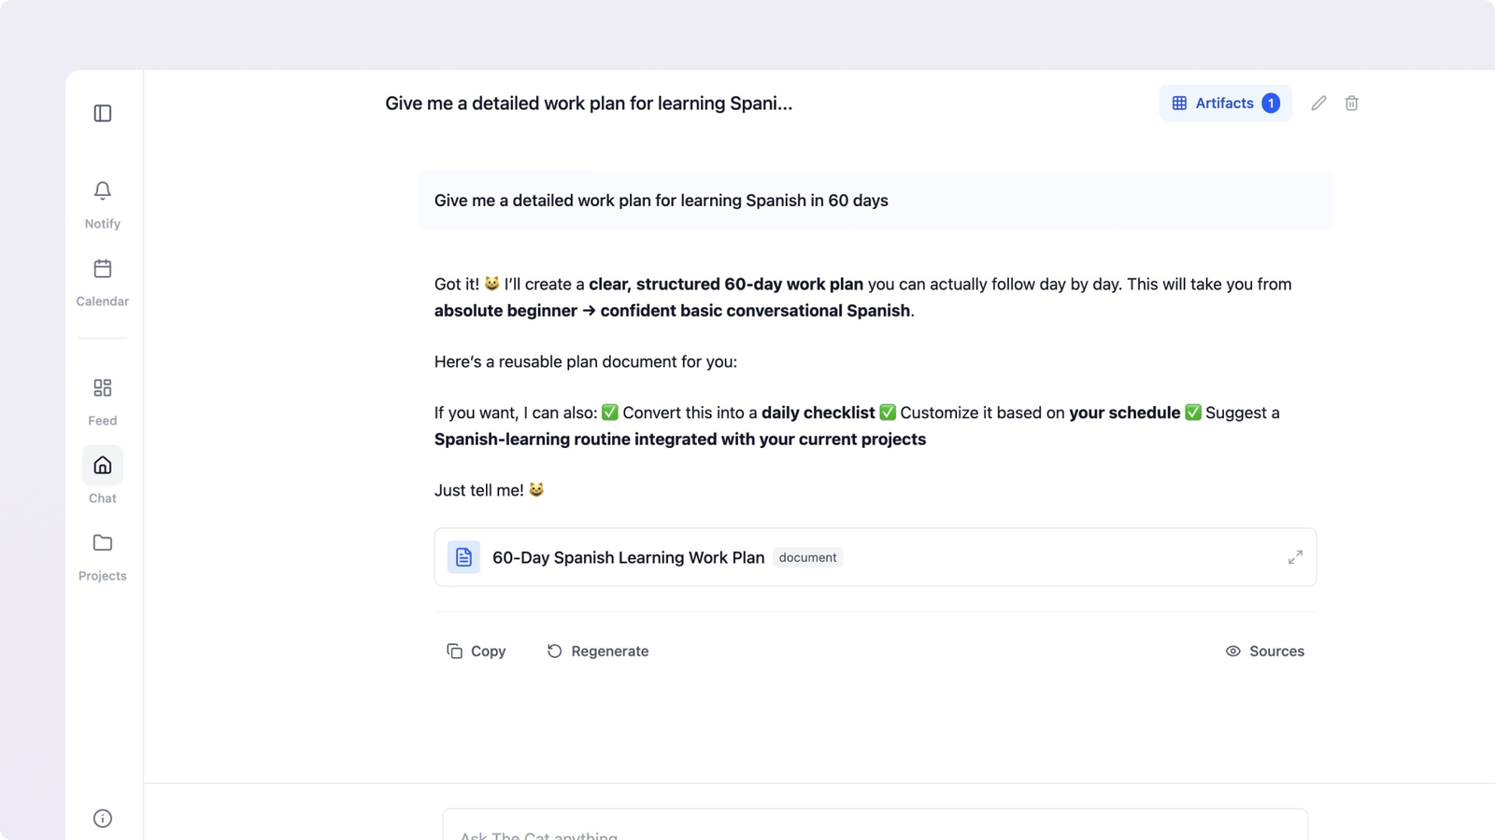1495x840 pixels.
Task: Click the pencil edit title icon
Action: 1318,104
